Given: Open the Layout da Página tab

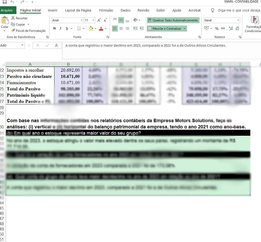Looking at the screenshot, I should 78,10.
